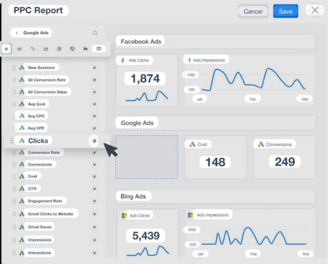This screenshot has height=264, width=328.
Task: Select the line chart widget type
Action: [19, 49]
